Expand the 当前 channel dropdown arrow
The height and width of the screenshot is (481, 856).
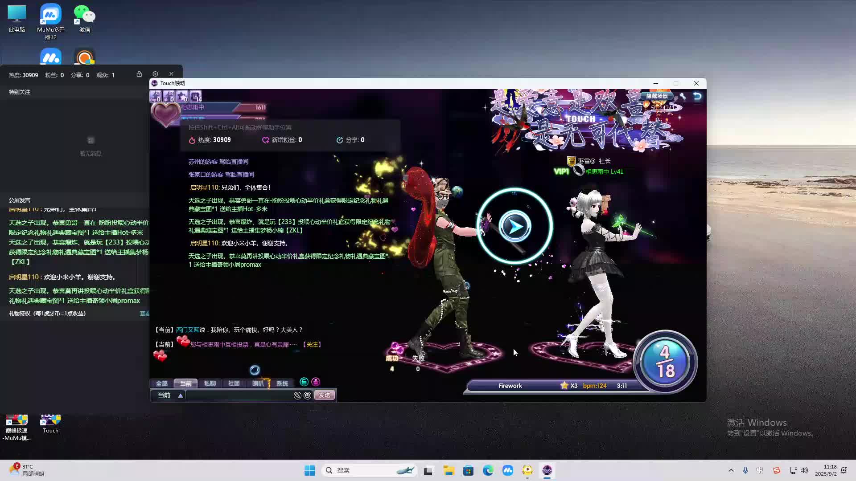[181, 395]
